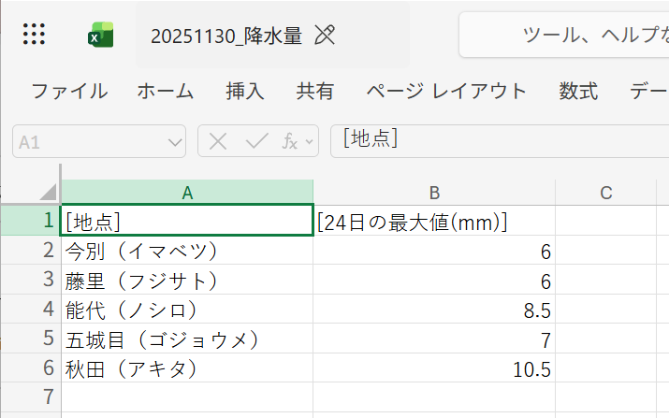This screenshot has height=418, width=669.
Task: Select cell 今別（イマベツ）
Action: pos(187,250)
